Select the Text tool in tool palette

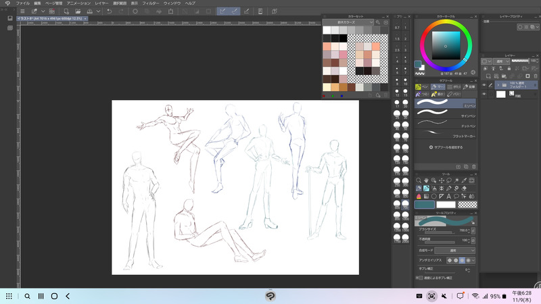[x=448, y=196]
